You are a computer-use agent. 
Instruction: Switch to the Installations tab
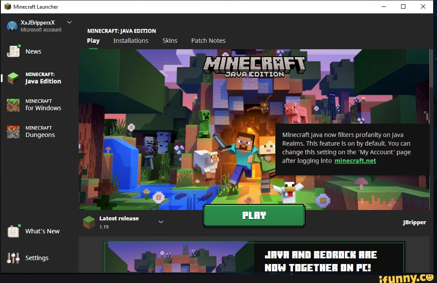pos(131,41)
